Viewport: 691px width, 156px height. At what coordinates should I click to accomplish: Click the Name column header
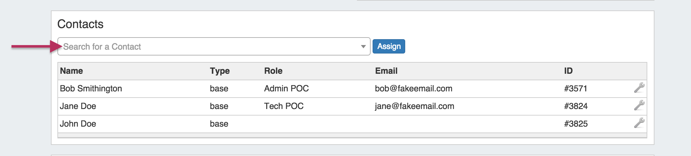71,71
